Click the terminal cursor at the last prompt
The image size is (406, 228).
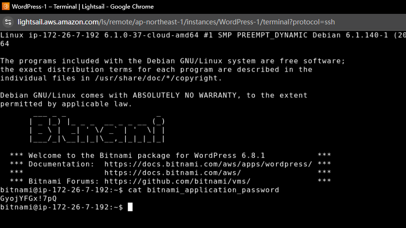(x=130, y=207)
